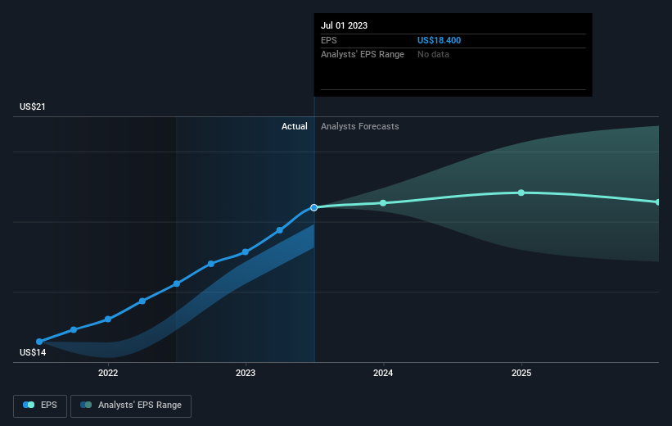Click the 2025 x-axis label
The image size is (672, 426).
point(521,374)
